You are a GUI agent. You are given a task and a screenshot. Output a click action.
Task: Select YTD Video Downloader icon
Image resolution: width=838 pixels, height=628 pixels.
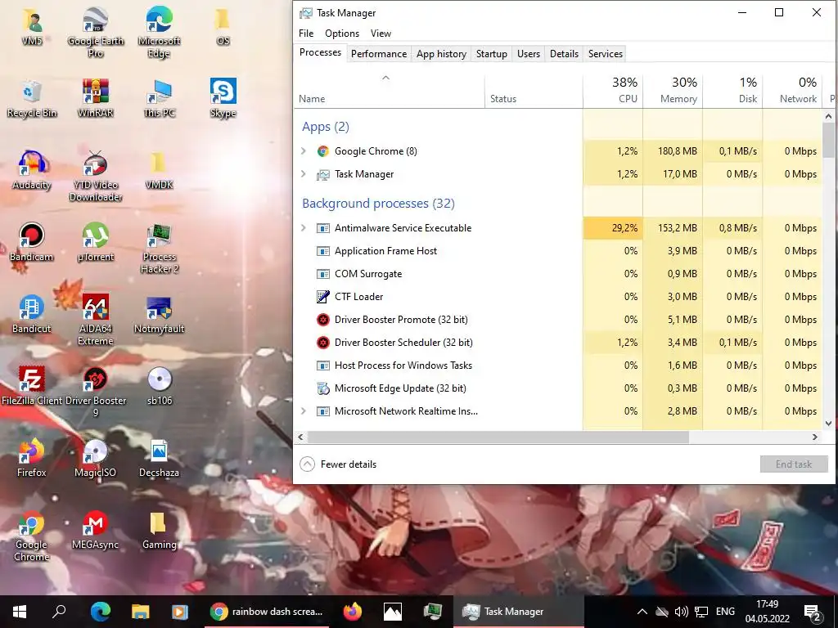(x=96, y=177)
